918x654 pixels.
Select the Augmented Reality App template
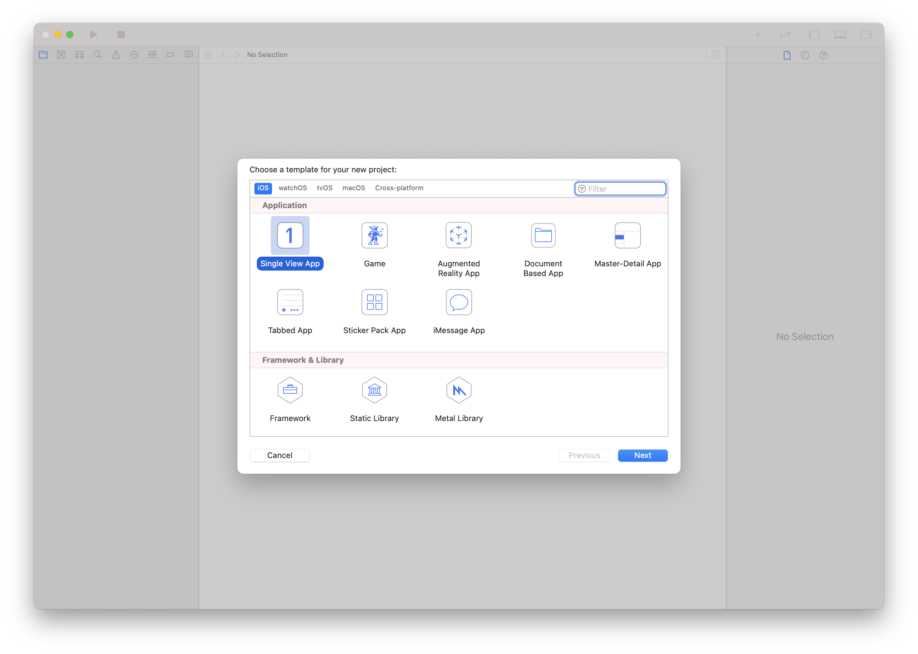[459, 235]
